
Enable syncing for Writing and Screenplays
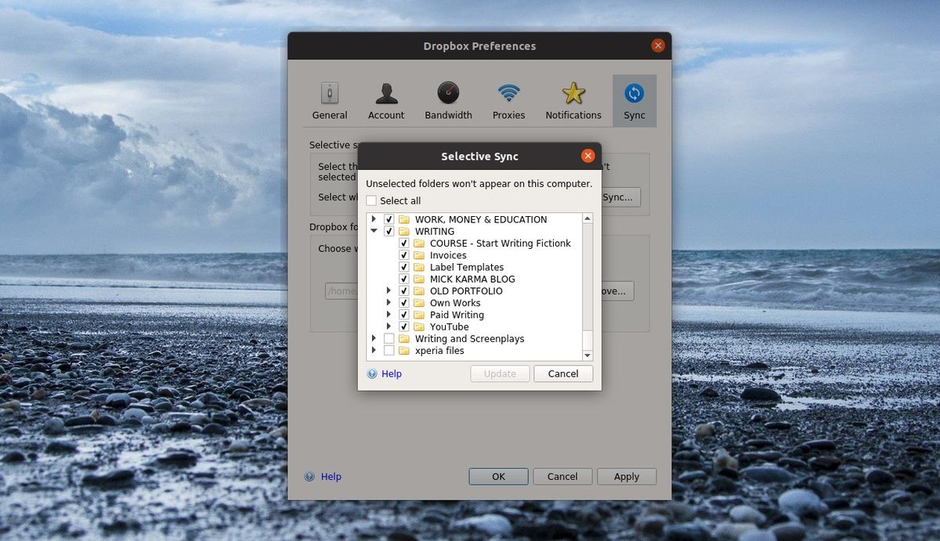389,338
